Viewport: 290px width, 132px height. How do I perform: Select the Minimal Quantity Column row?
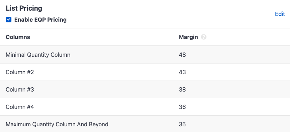coord(145,55)
